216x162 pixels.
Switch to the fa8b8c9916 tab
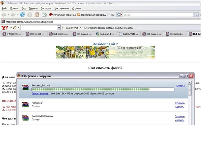pyautogui.click(x=129, y=34)
